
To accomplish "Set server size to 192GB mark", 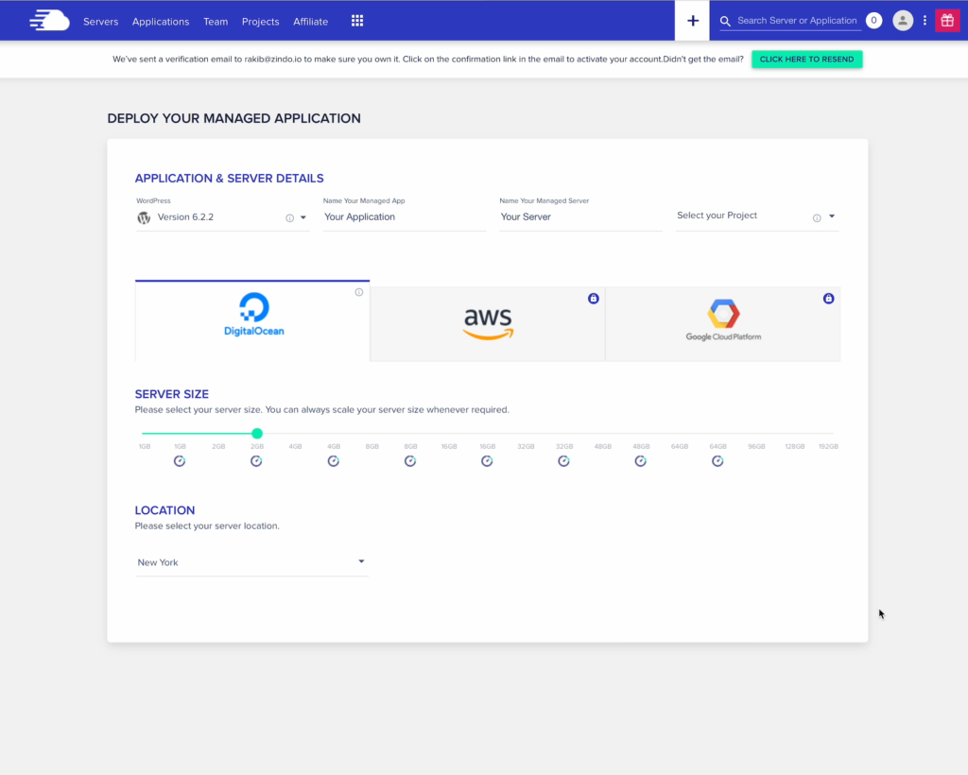I will [828, 446].
